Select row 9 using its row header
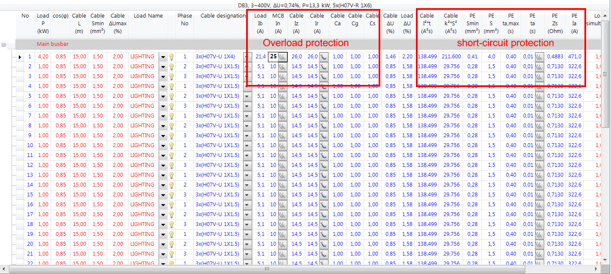The image size is (611, 274). click(x=20, y=135)
